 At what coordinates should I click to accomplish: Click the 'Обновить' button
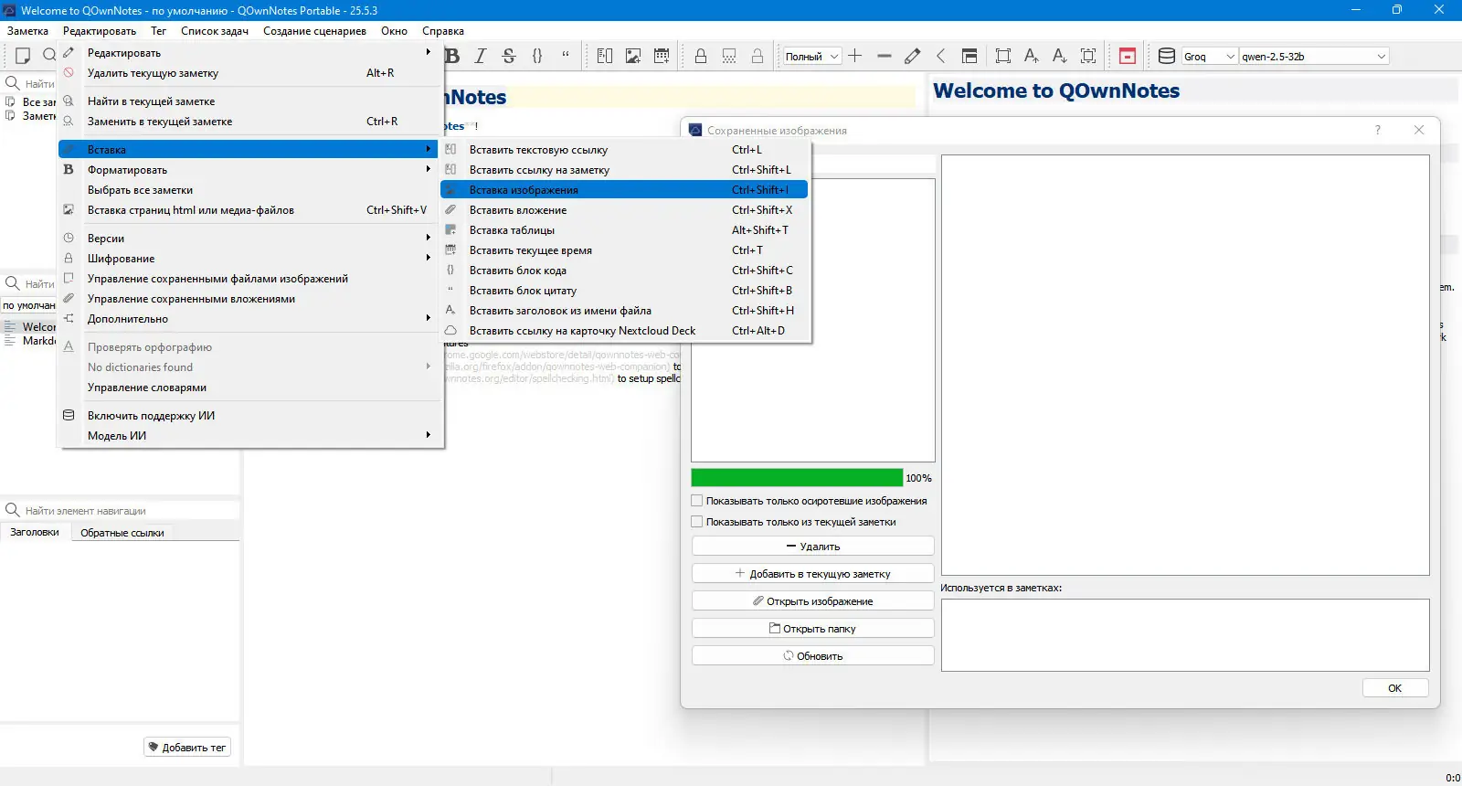coord(813,656)
